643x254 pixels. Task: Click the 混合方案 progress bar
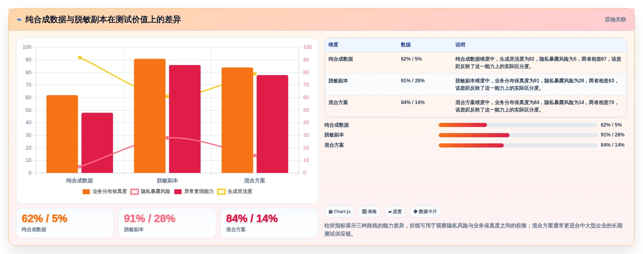pos(518,145)
